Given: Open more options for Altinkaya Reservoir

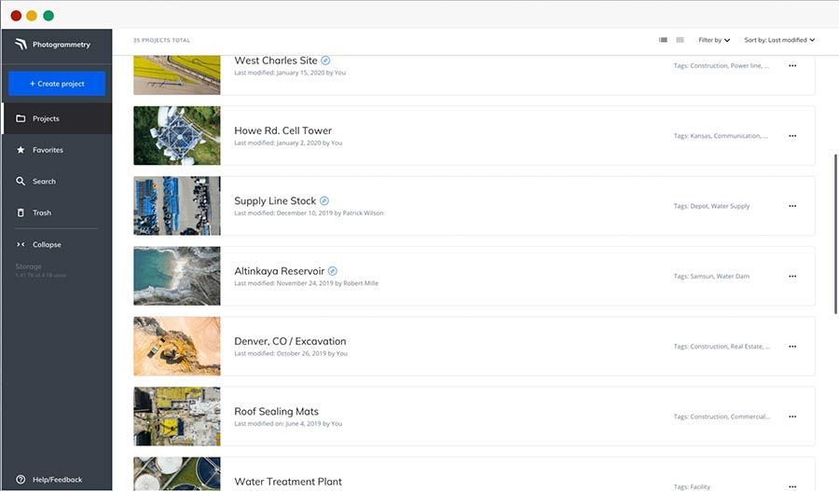Looking at the screenshot, I should [792, 277].
